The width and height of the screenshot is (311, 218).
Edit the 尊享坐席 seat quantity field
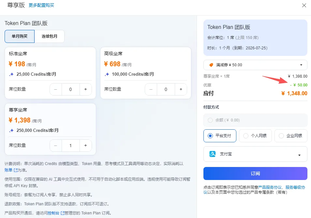[71, 146]
